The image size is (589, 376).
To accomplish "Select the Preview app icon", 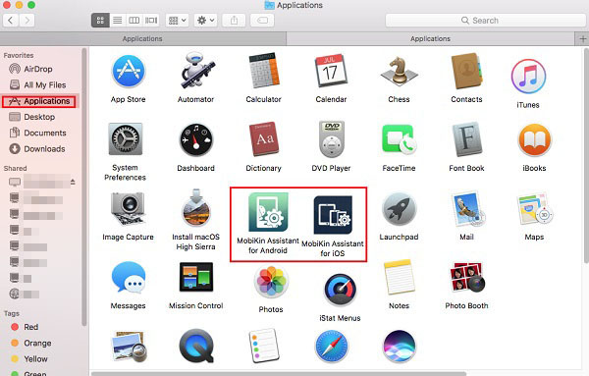I will coord(129,347).
